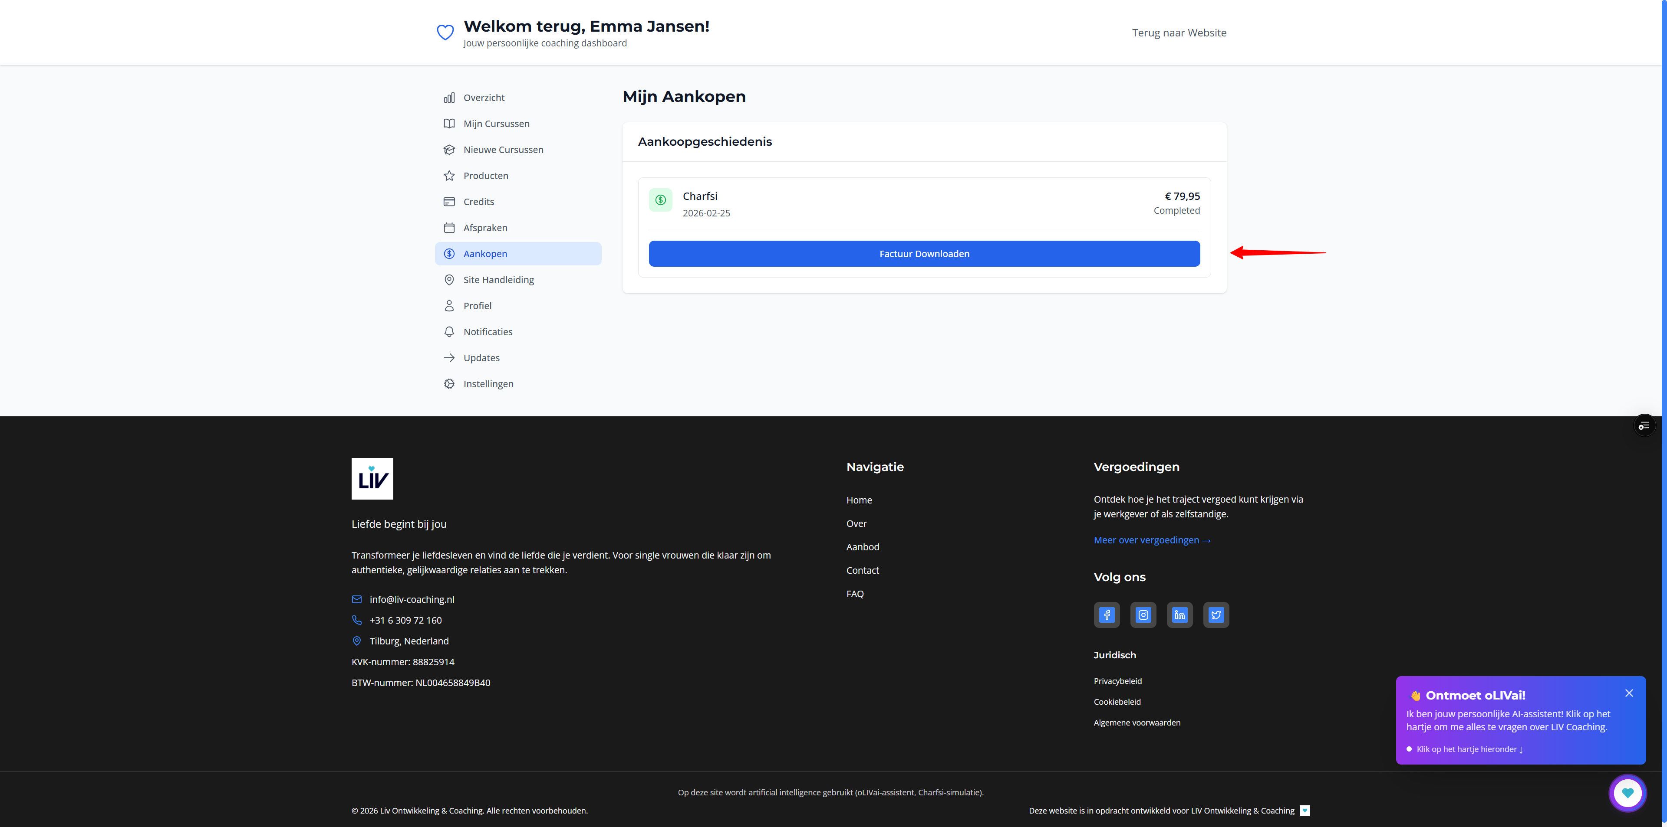Open Producten via the star icon
The width and height of the screenshot is (1667, 827).
point(449,175)
